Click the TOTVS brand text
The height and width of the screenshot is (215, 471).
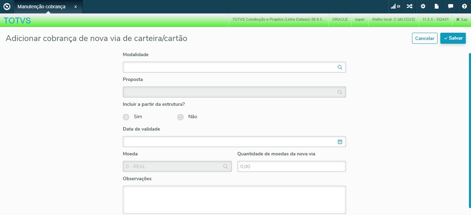pos(17,21)
